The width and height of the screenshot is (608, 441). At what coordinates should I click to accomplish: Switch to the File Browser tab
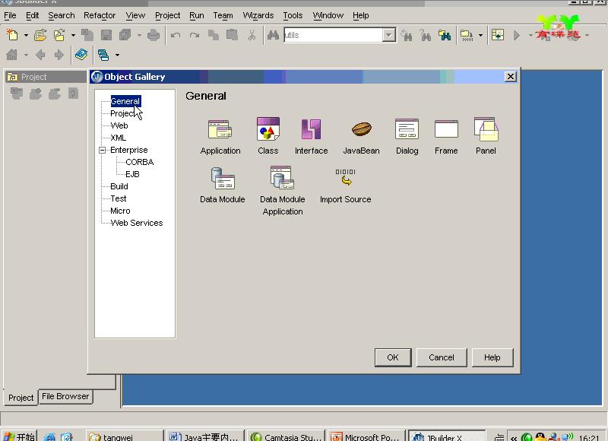click(65, 396)
